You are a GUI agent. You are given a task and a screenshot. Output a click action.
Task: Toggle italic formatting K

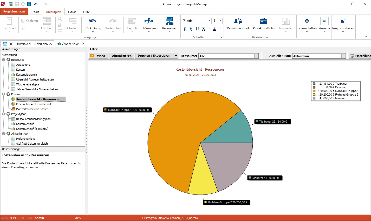191,29
